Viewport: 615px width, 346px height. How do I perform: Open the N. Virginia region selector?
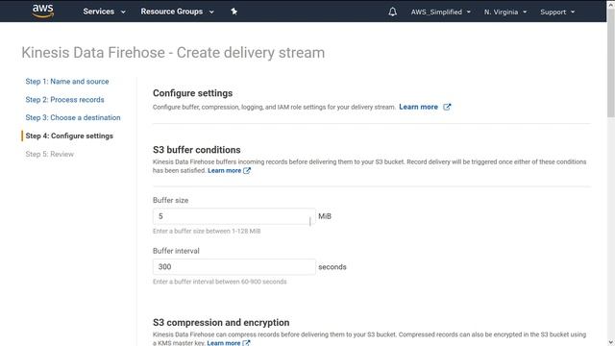(505, 12)
